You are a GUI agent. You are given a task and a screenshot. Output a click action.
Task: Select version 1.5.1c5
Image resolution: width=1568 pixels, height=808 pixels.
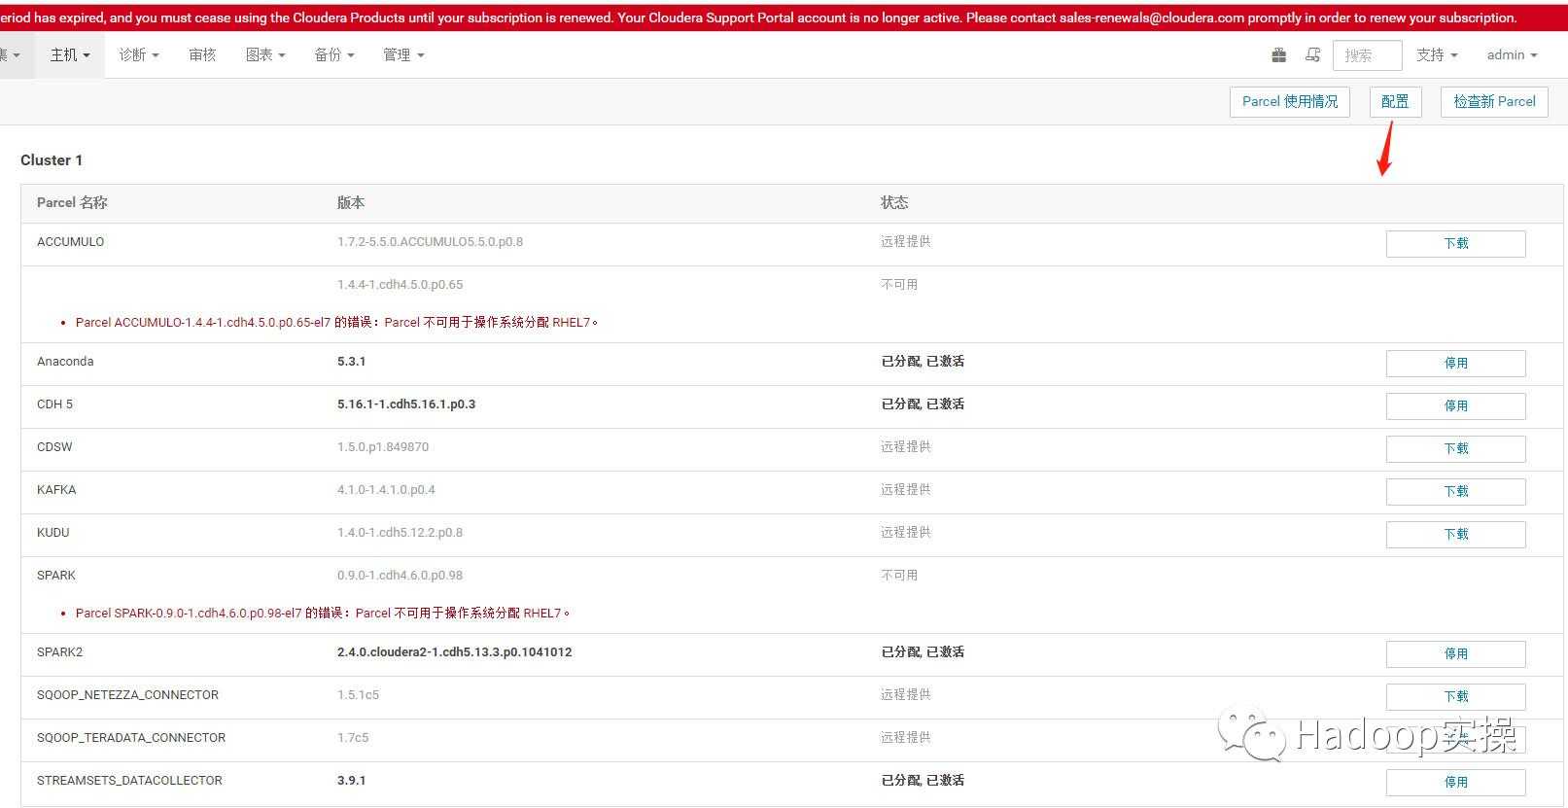click(x=358, y=694)
